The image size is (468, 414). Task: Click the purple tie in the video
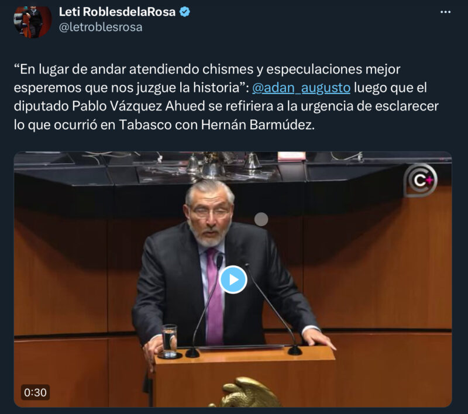coord(214,297)
